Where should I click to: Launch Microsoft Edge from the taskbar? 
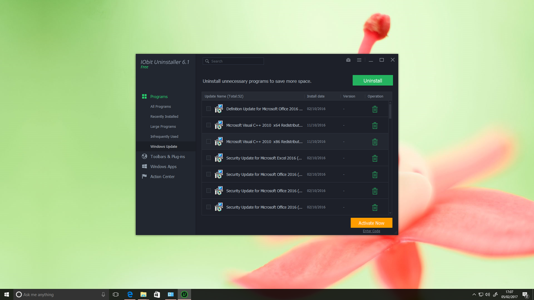pos(129,294)
